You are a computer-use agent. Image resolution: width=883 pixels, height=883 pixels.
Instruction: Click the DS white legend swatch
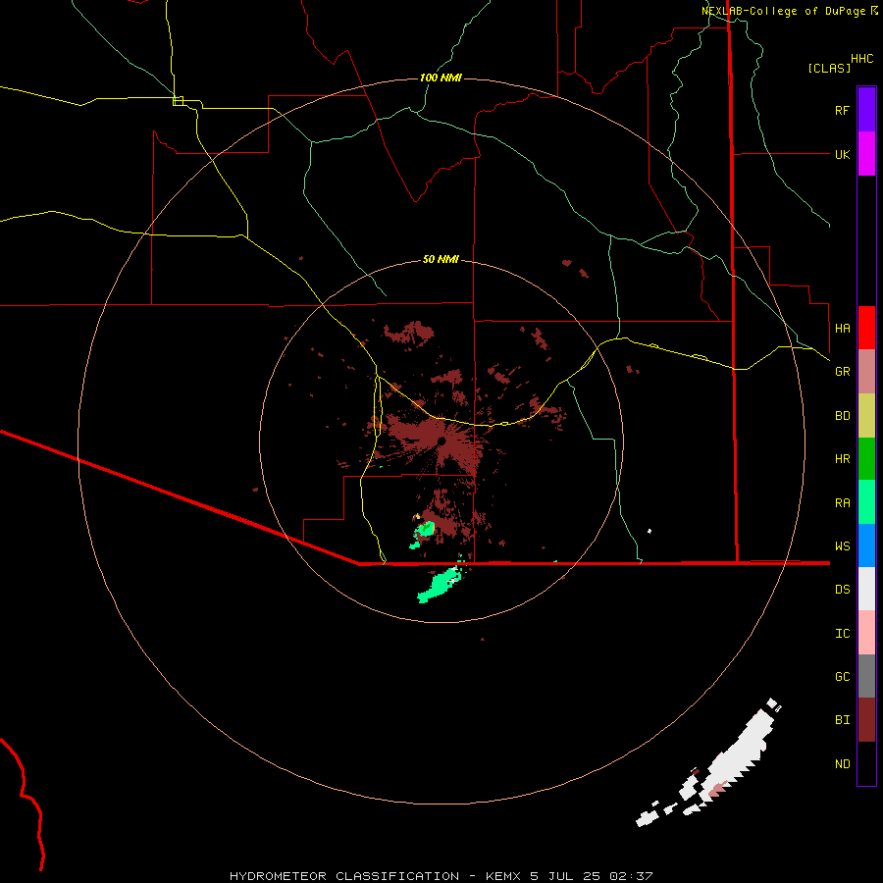pos(866,589)
